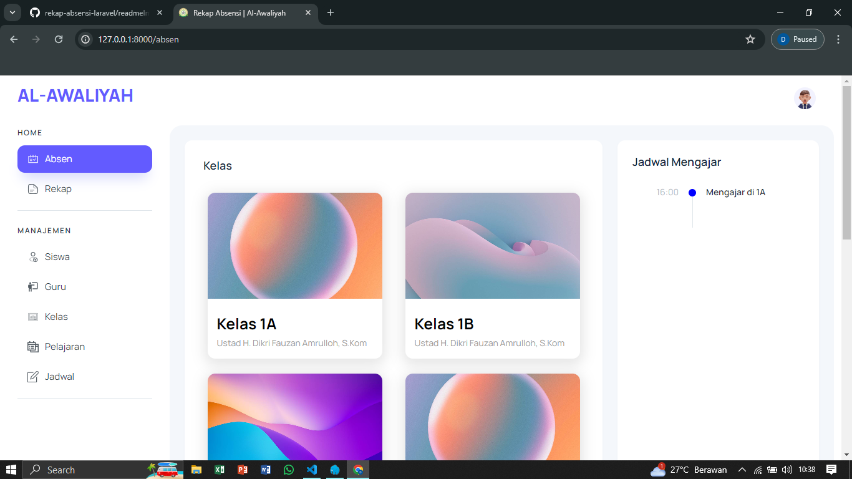852x479 pixels.
Task: Click the Jadwal edit icon
Action: click(33, 377)
